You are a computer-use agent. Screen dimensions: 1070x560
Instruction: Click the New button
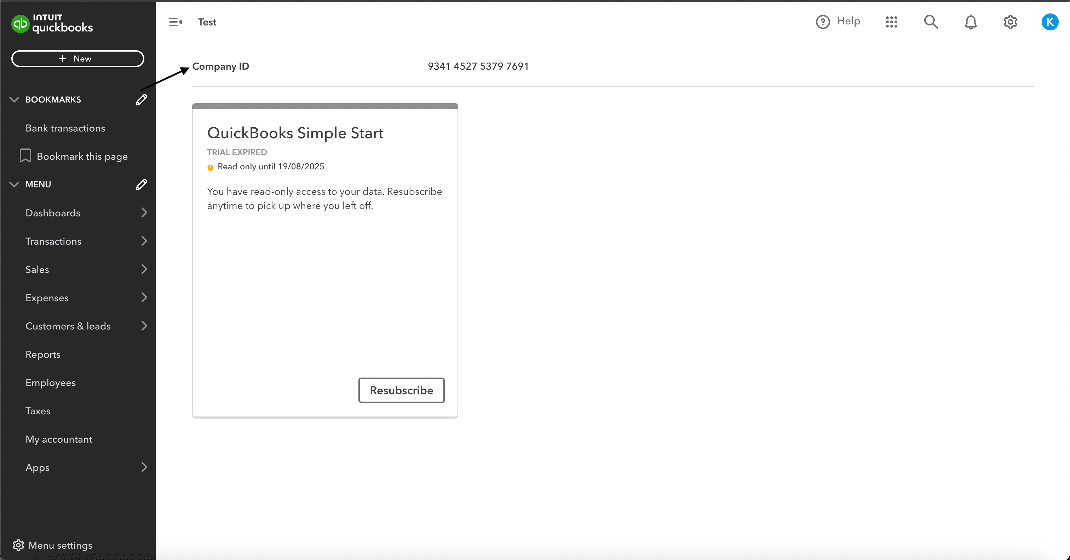[78, 59]
